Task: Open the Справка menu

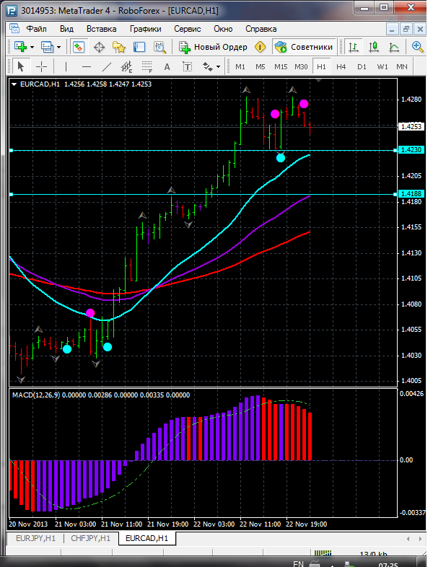Action: 261,29
